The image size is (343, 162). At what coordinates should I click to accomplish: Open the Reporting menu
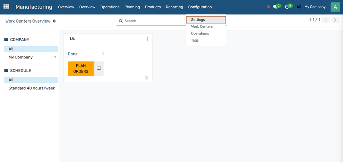174,7
